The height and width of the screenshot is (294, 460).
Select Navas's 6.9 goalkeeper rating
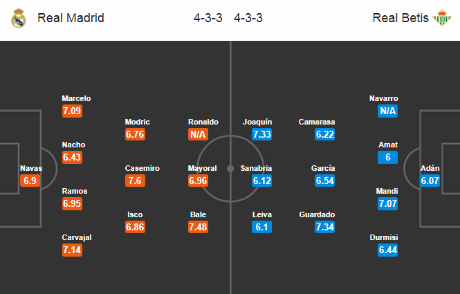point(30,181)
